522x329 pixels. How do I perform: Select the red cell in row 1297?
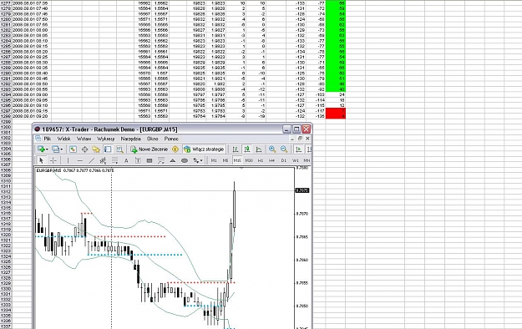(336, 110)
